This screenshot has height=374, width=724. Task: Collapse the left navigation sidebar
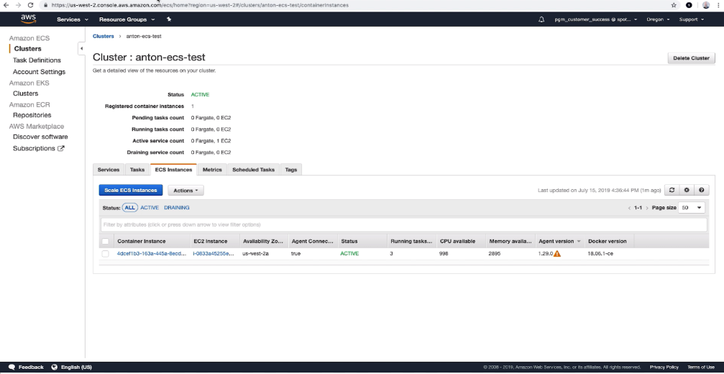point(81,48)
